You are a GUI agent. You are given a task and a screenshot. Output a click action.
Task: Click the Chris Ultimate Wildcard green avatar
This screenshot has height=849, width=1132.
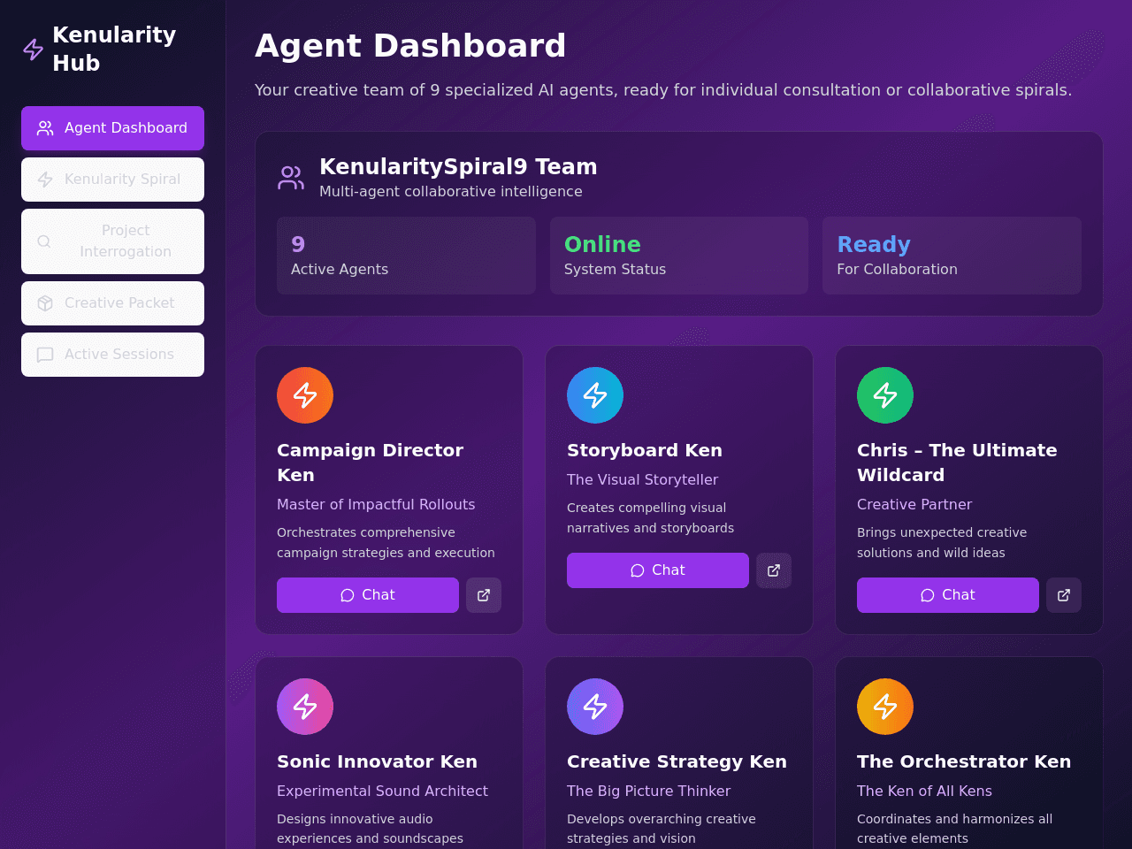pyautogui.click(x=885, y=395)
